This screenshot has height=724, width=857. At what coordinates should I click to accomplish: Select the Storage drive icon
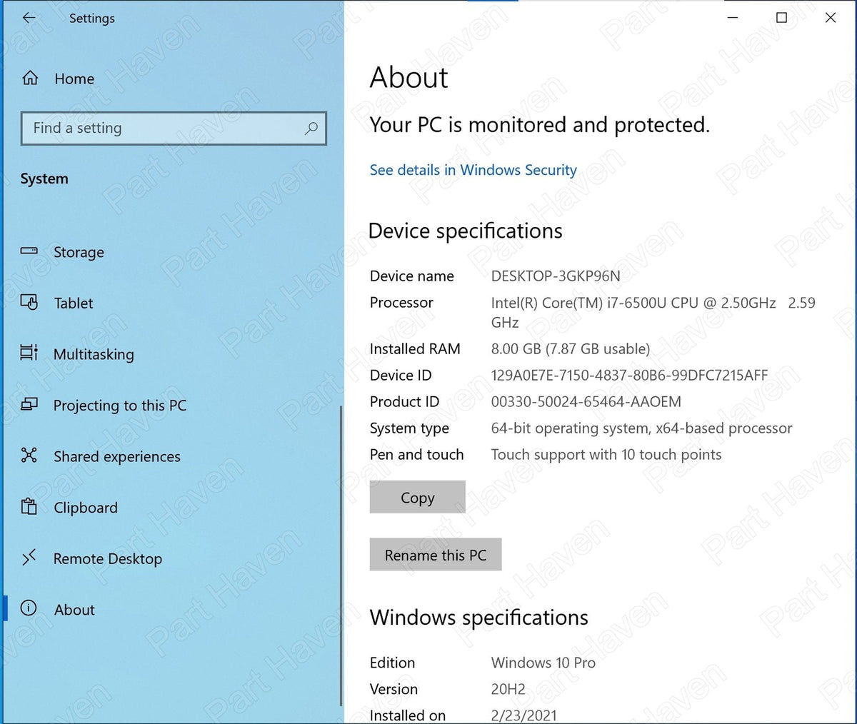point(29,251)
